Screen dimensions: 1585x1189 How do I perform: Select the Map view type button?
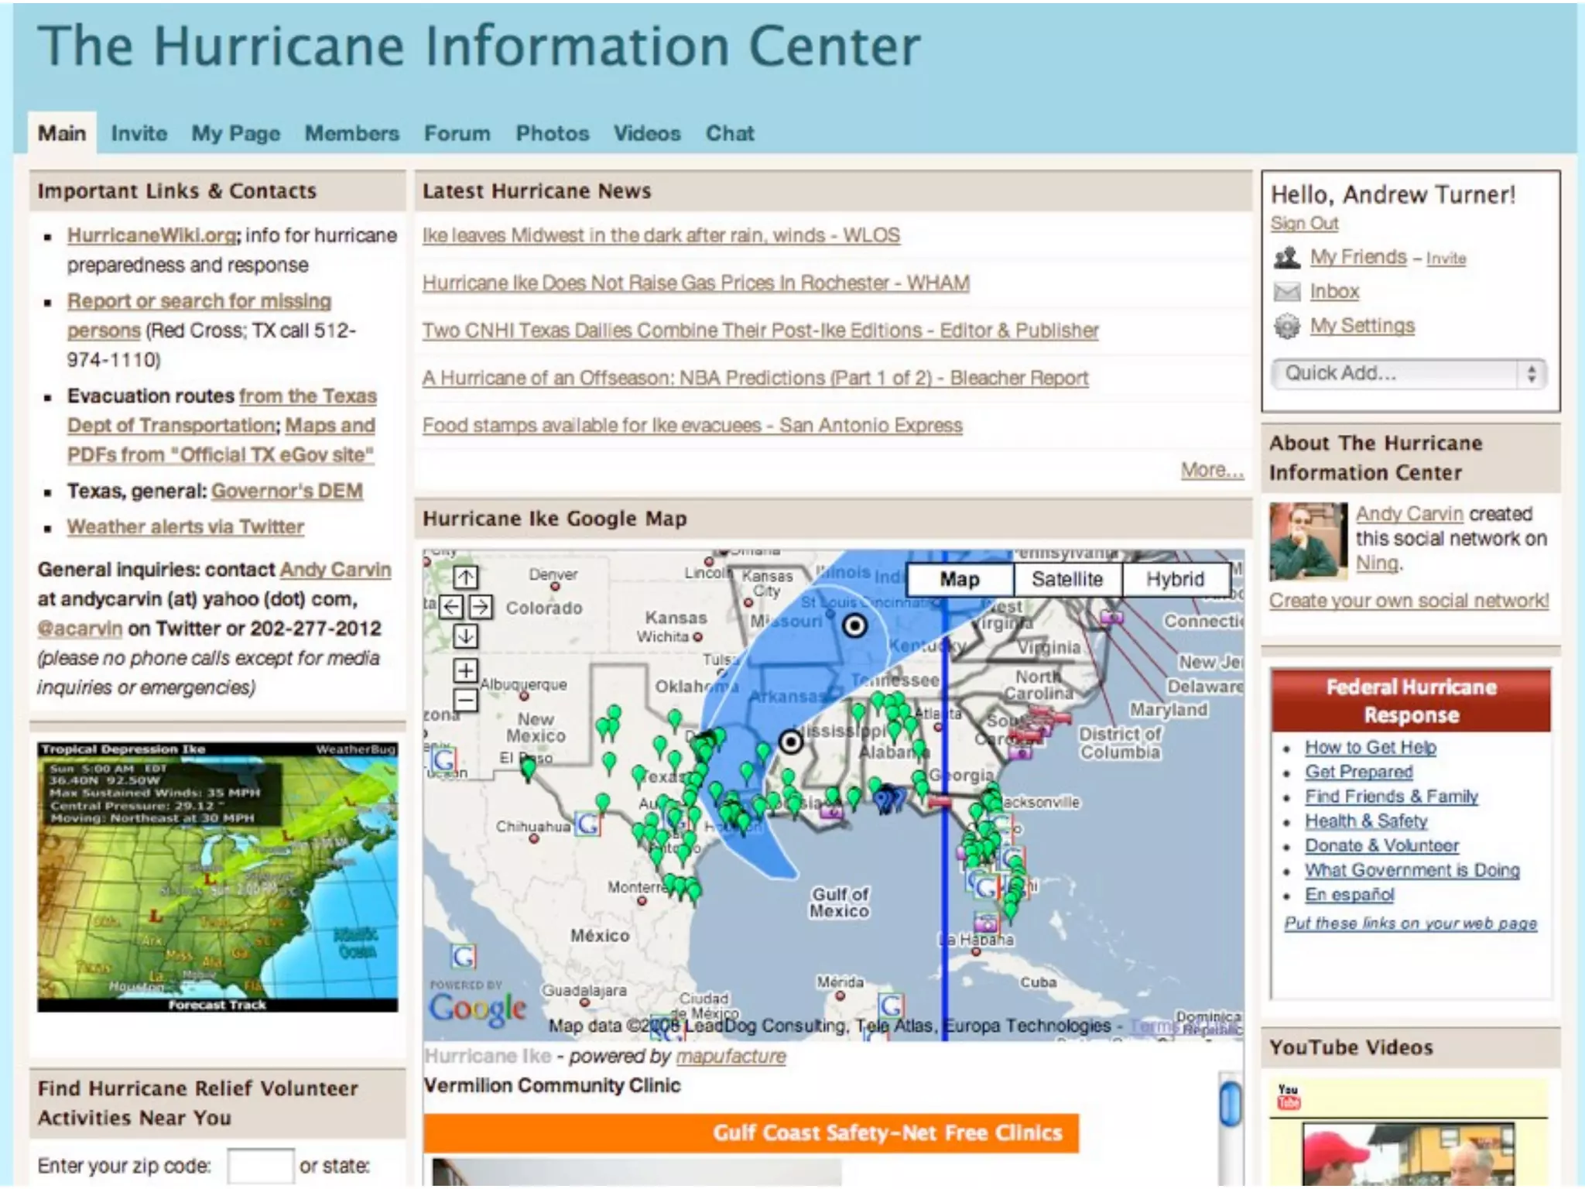coord(960,579)
